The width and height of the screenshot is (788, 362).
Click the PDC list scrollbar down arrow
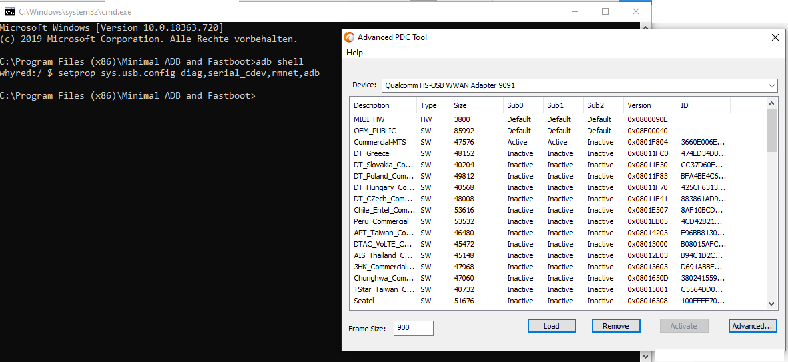773,303
